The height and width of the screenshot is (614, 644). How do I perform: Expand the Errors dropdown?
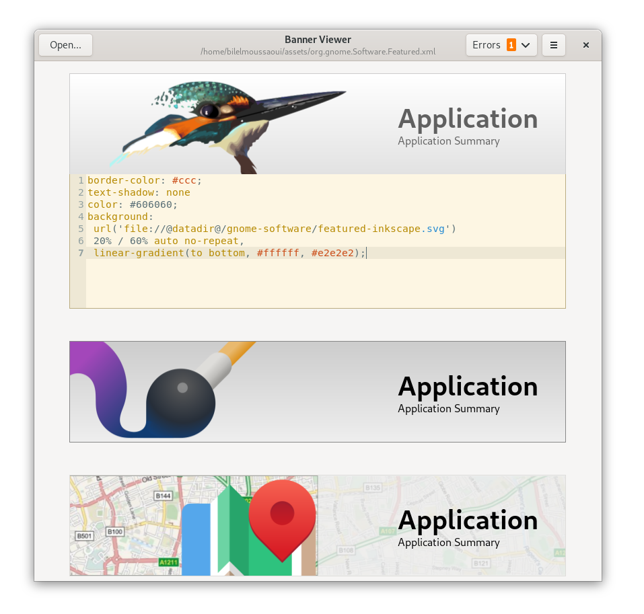point(501,45)
